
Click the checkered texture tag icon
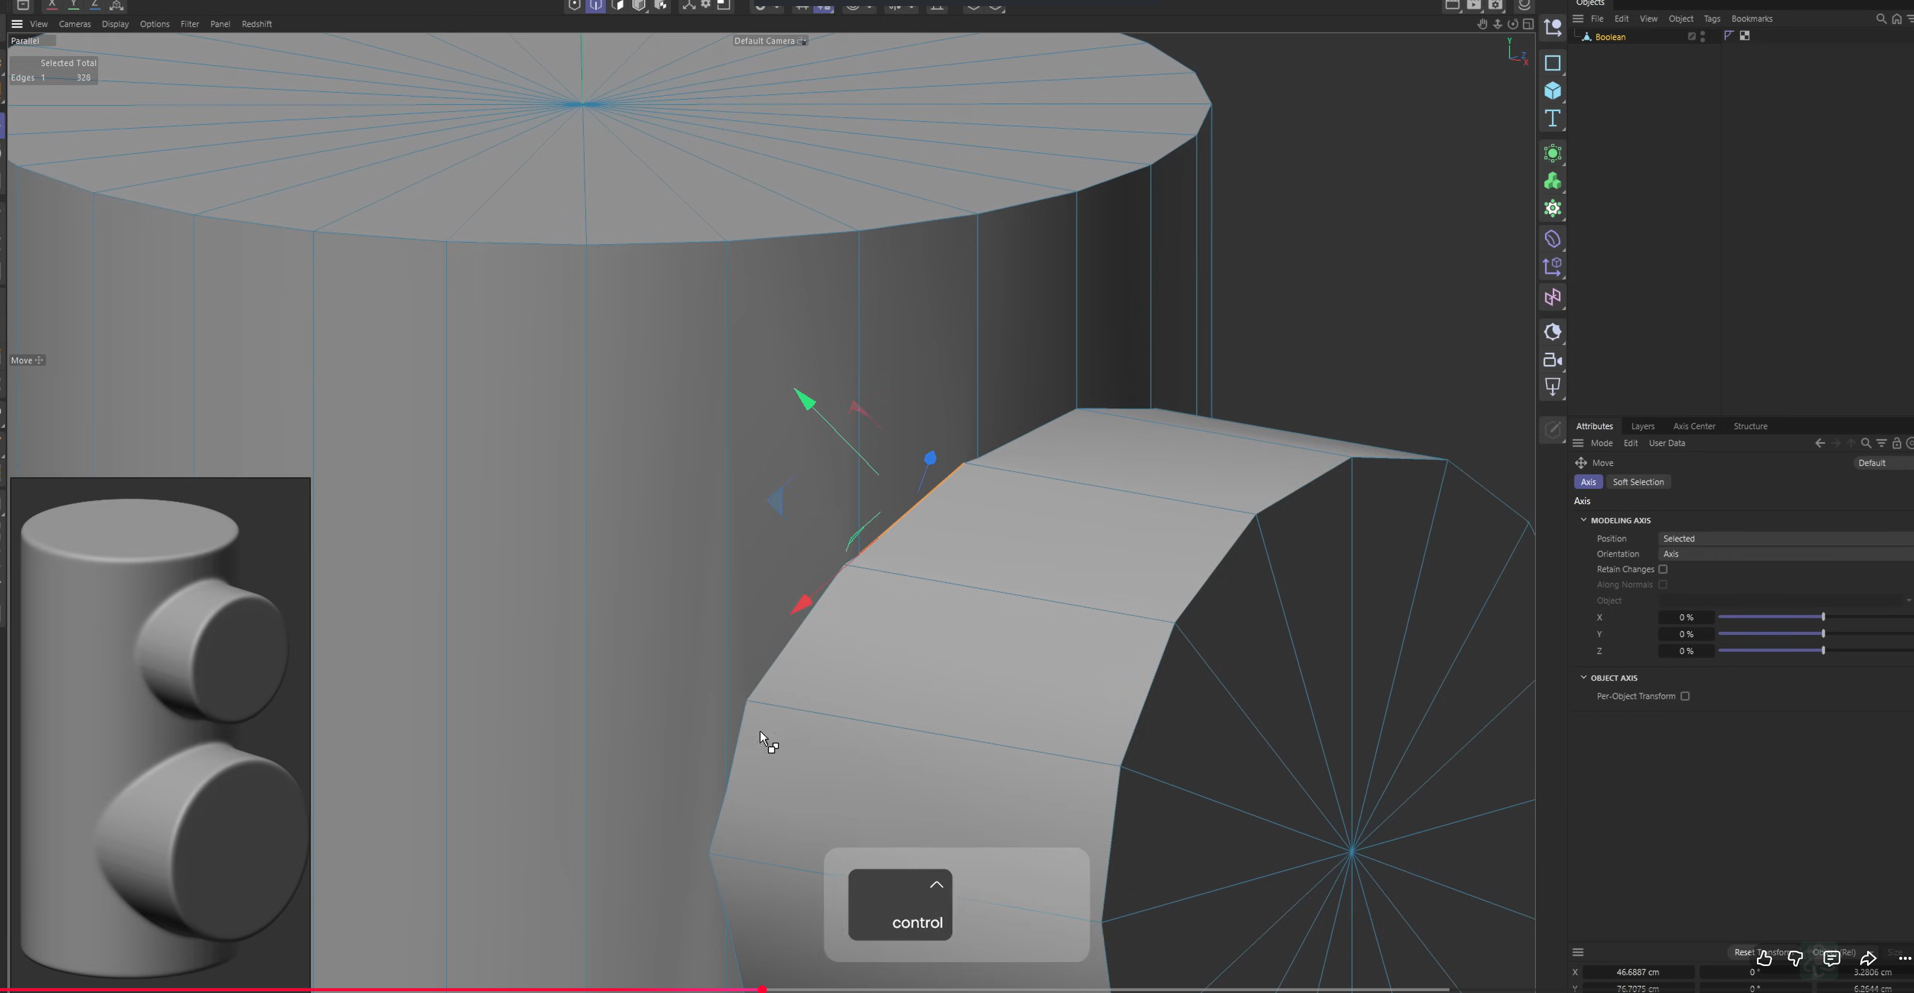pos(1745,36)
